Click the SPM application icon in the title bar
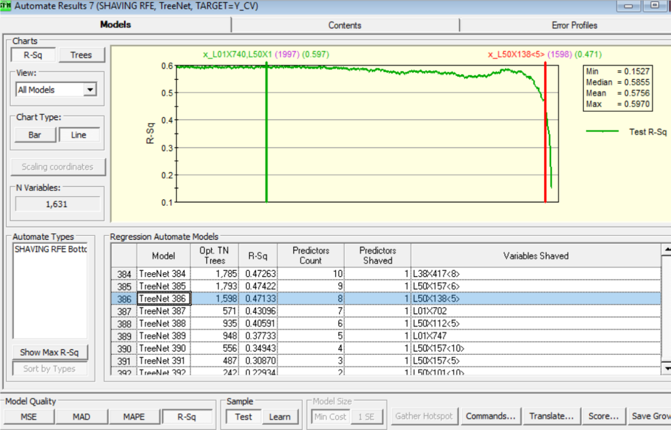The image size is (671, 430). tap(6, 6)
